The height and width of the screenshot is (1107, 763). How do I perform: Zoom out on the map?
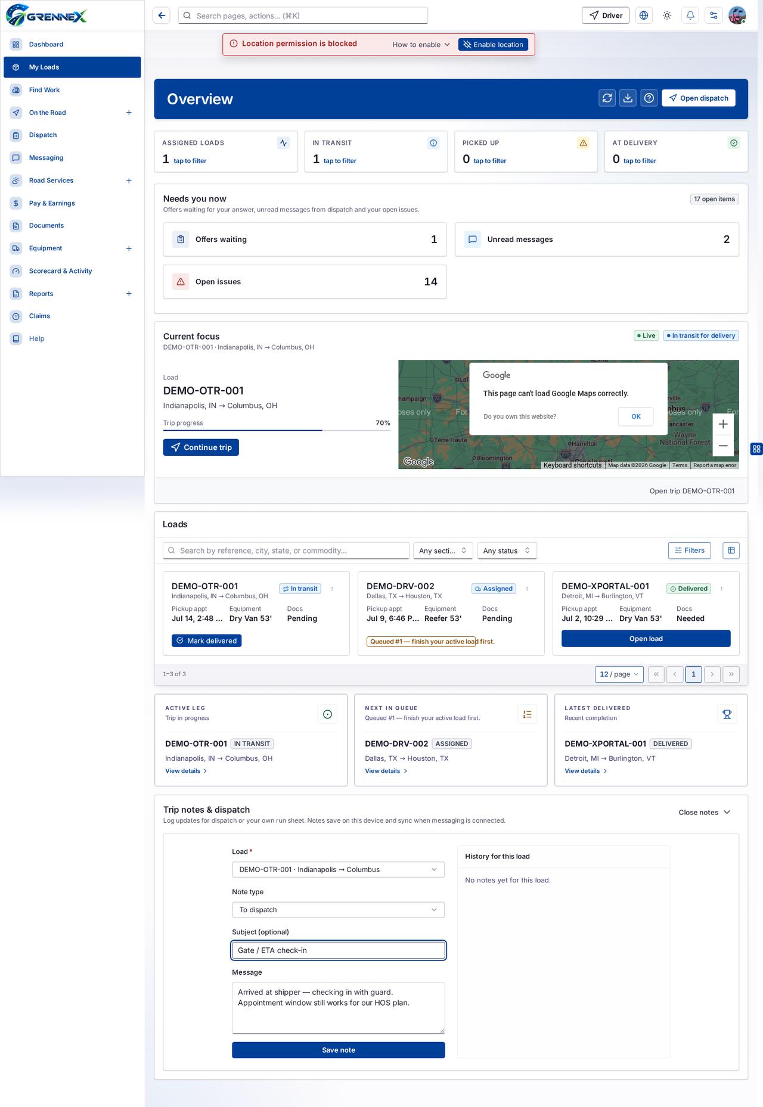click(x=723, y=446)
